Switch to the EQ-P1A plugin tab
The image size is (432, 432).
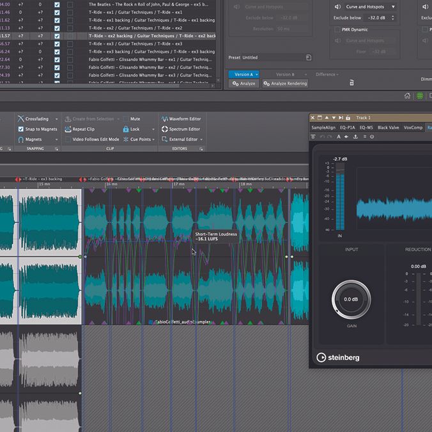[348, 127]
